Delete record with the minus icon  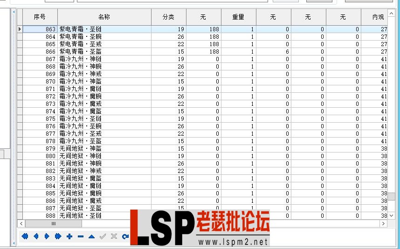[x=81, y=236]
